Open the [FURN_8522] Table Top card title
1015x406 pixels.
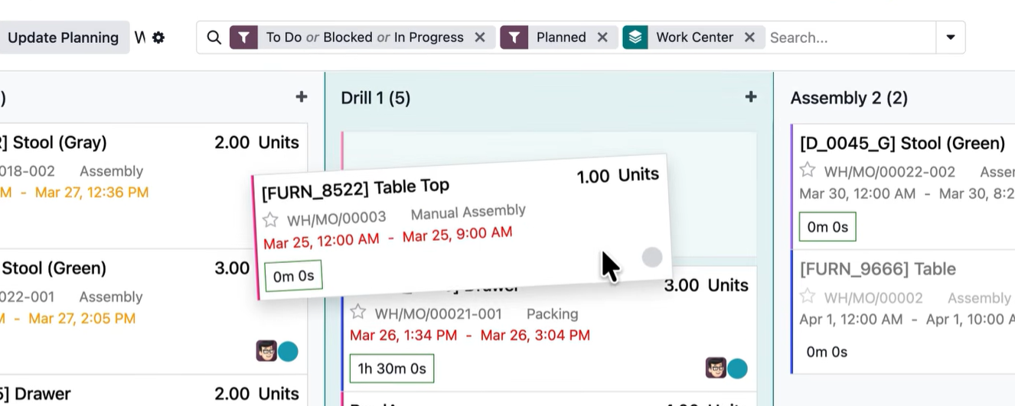tap(355, 188)
